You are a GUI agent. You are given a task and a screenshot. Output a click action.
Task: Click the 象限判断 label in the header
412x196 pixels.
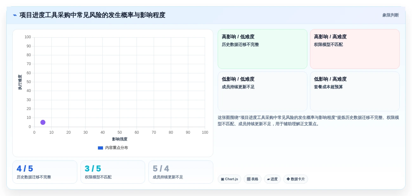click(390, 15)
